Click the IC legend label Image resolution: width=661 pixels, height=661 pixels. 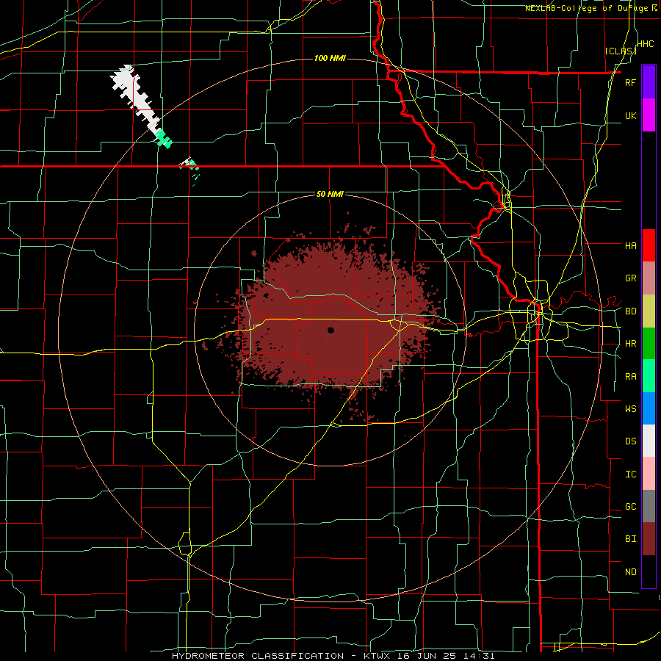click(x=630, y=474)
